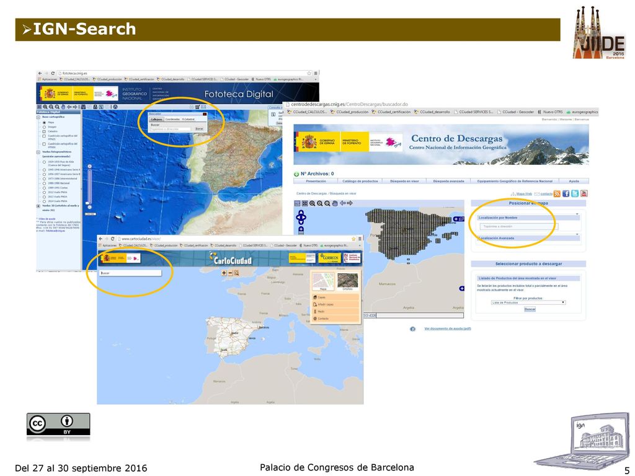Select Ortofoto basemap thumbnail in CartoCiudad

pyautogui.click(x=348, y=282)
